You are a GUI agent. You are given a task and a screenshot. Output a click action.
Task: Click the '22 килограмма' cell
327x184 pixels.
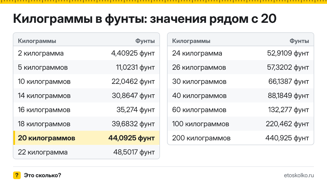43,152
